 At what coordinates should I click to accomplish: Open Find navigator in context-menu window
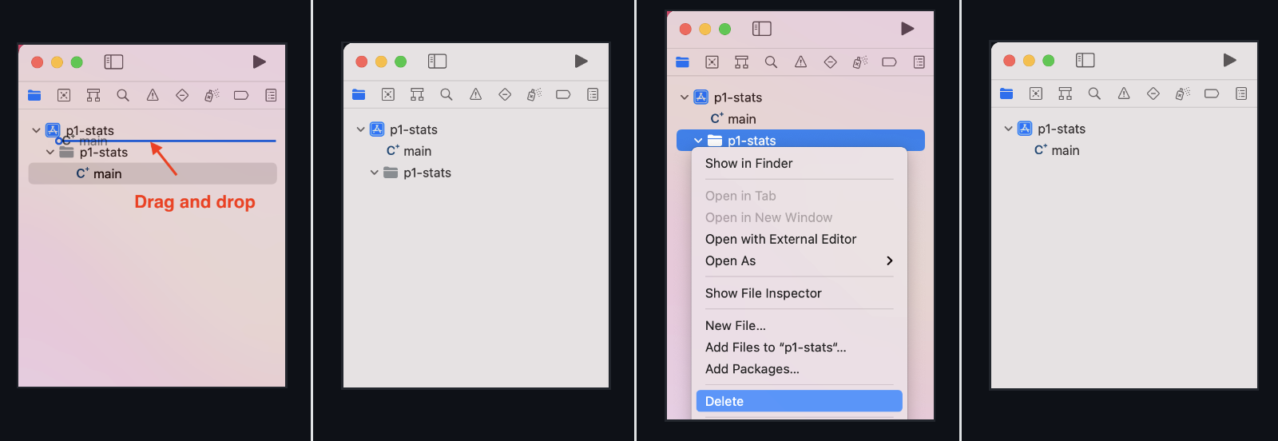click(771, 62)
